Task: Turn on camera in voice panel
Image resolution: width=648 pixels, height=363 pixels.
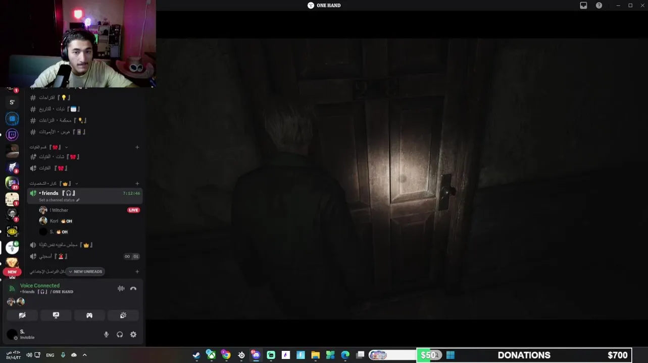Action: [22, 315]
